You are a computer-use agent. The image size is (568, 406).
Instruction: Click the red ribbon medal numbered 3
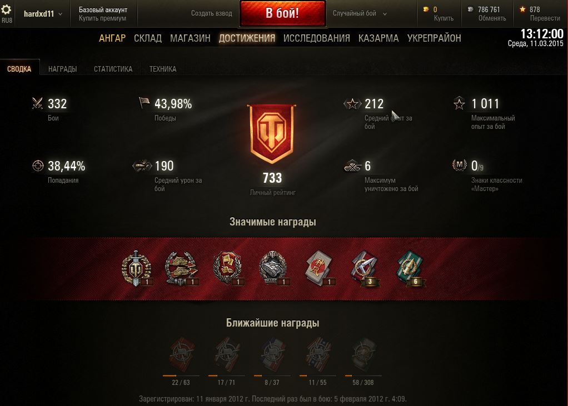point(365,268)
